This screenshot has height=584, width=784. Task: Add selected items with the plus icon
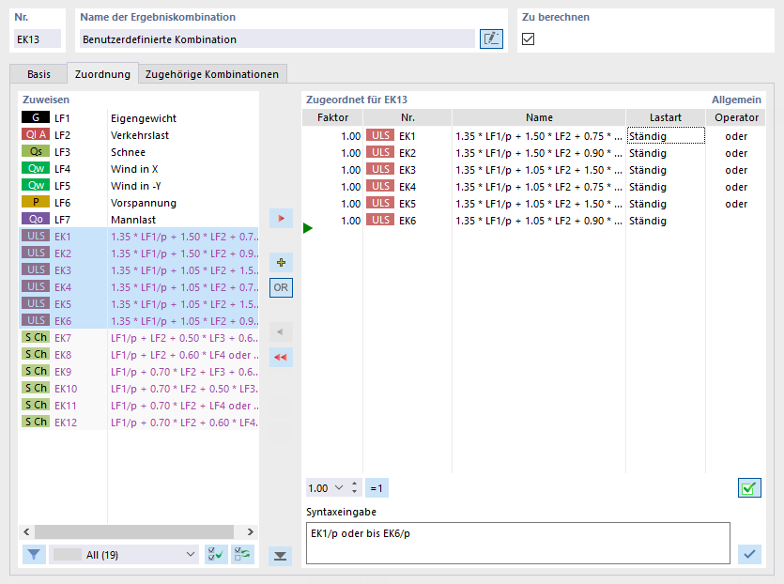click(x=281, y=263)
